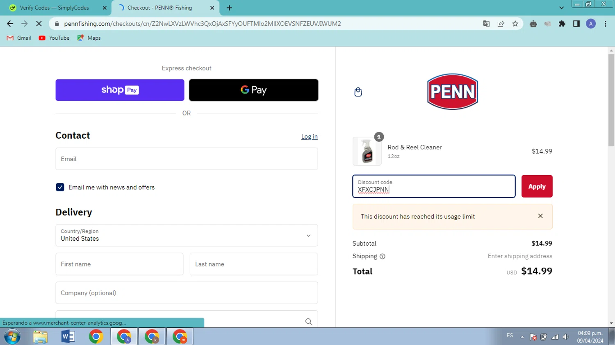The height and width of the screenshot is (345, 615).
Task: Open Microsoft Word from the taskbar
Action: click(x=68, y=336)
